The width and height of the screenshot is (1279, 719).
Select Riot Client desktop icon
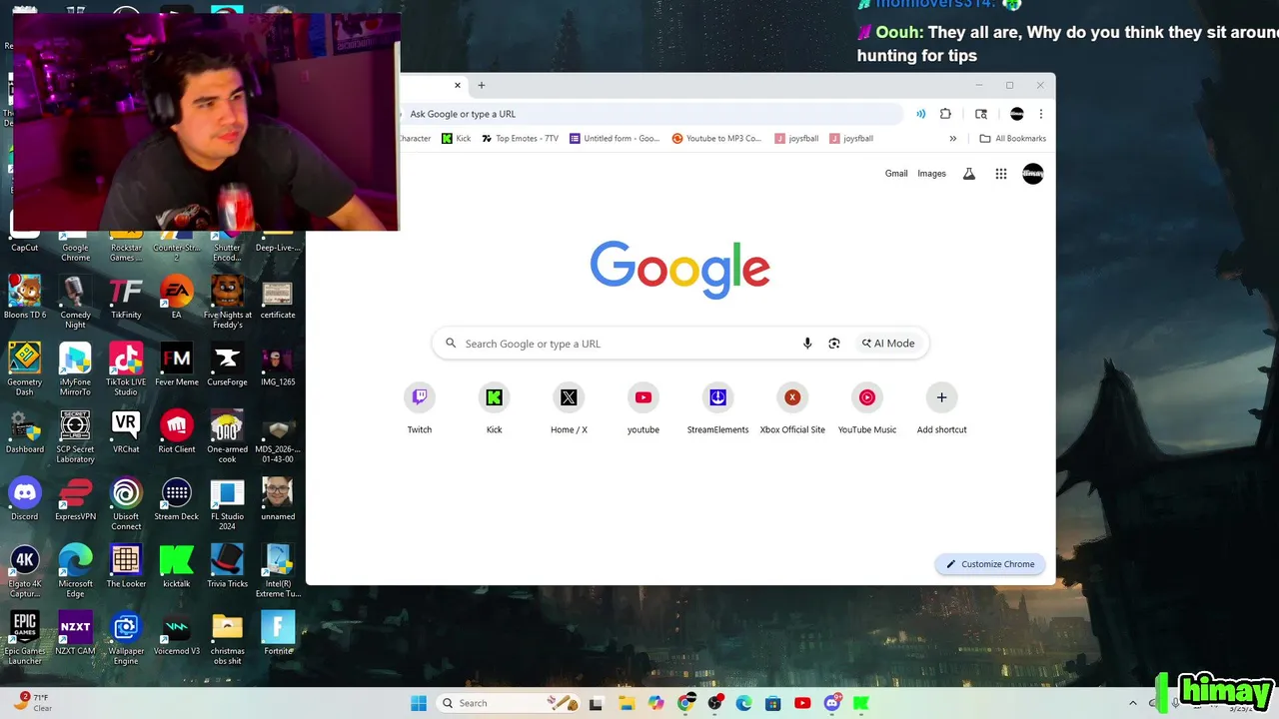(176, 432)
